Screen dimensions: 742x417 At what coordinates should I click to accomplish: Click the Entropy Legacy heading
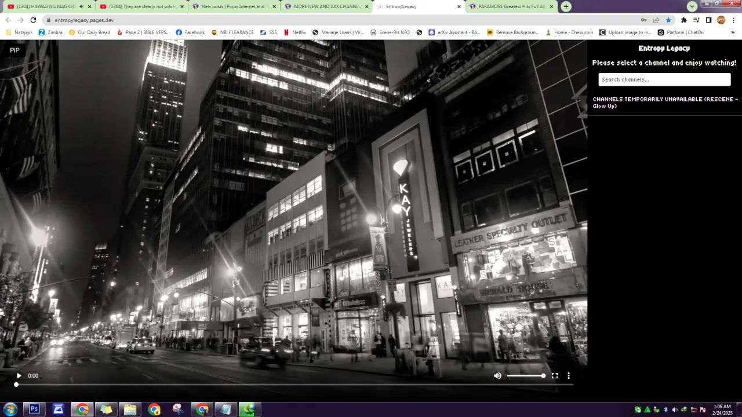(x=664, y=49)
